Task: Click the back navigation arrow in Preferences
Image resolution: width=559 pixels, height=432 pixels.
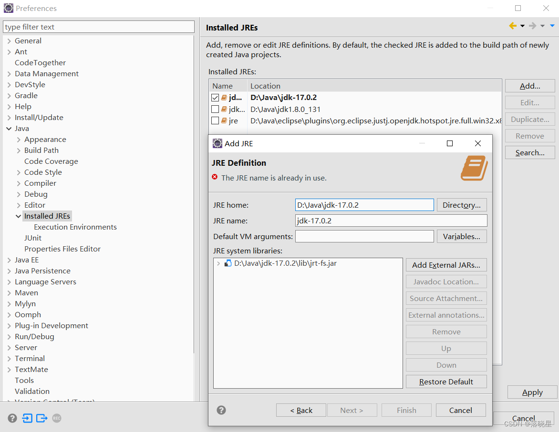Action: (513, 26)
